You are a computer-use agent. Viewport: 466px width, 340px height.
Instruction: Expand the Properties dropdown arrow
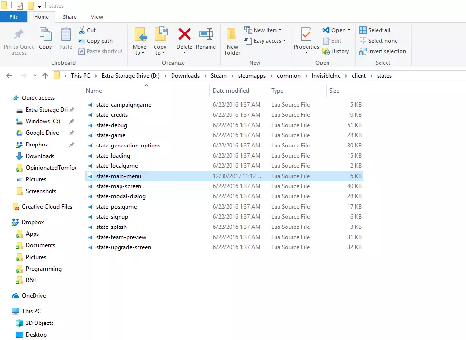pos(306,53)
